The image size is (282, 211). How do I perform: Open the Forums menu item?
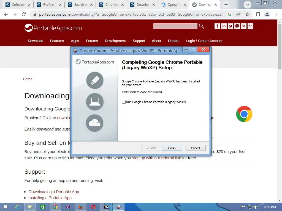coord(92,41)
